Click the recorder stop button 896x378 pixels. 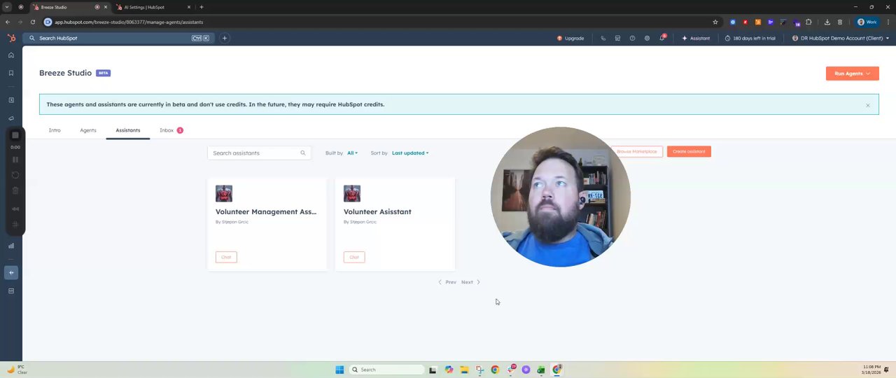pos(15,135)
